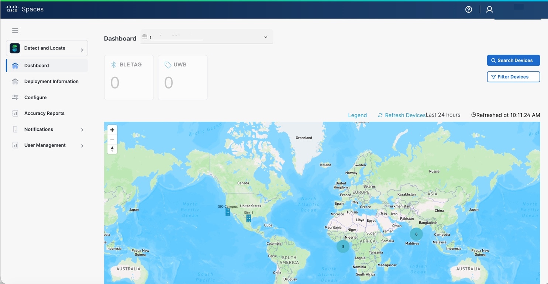Click the Madagascar map label
This screenshot has width=548, height=284.
click(x=387, y=265)
